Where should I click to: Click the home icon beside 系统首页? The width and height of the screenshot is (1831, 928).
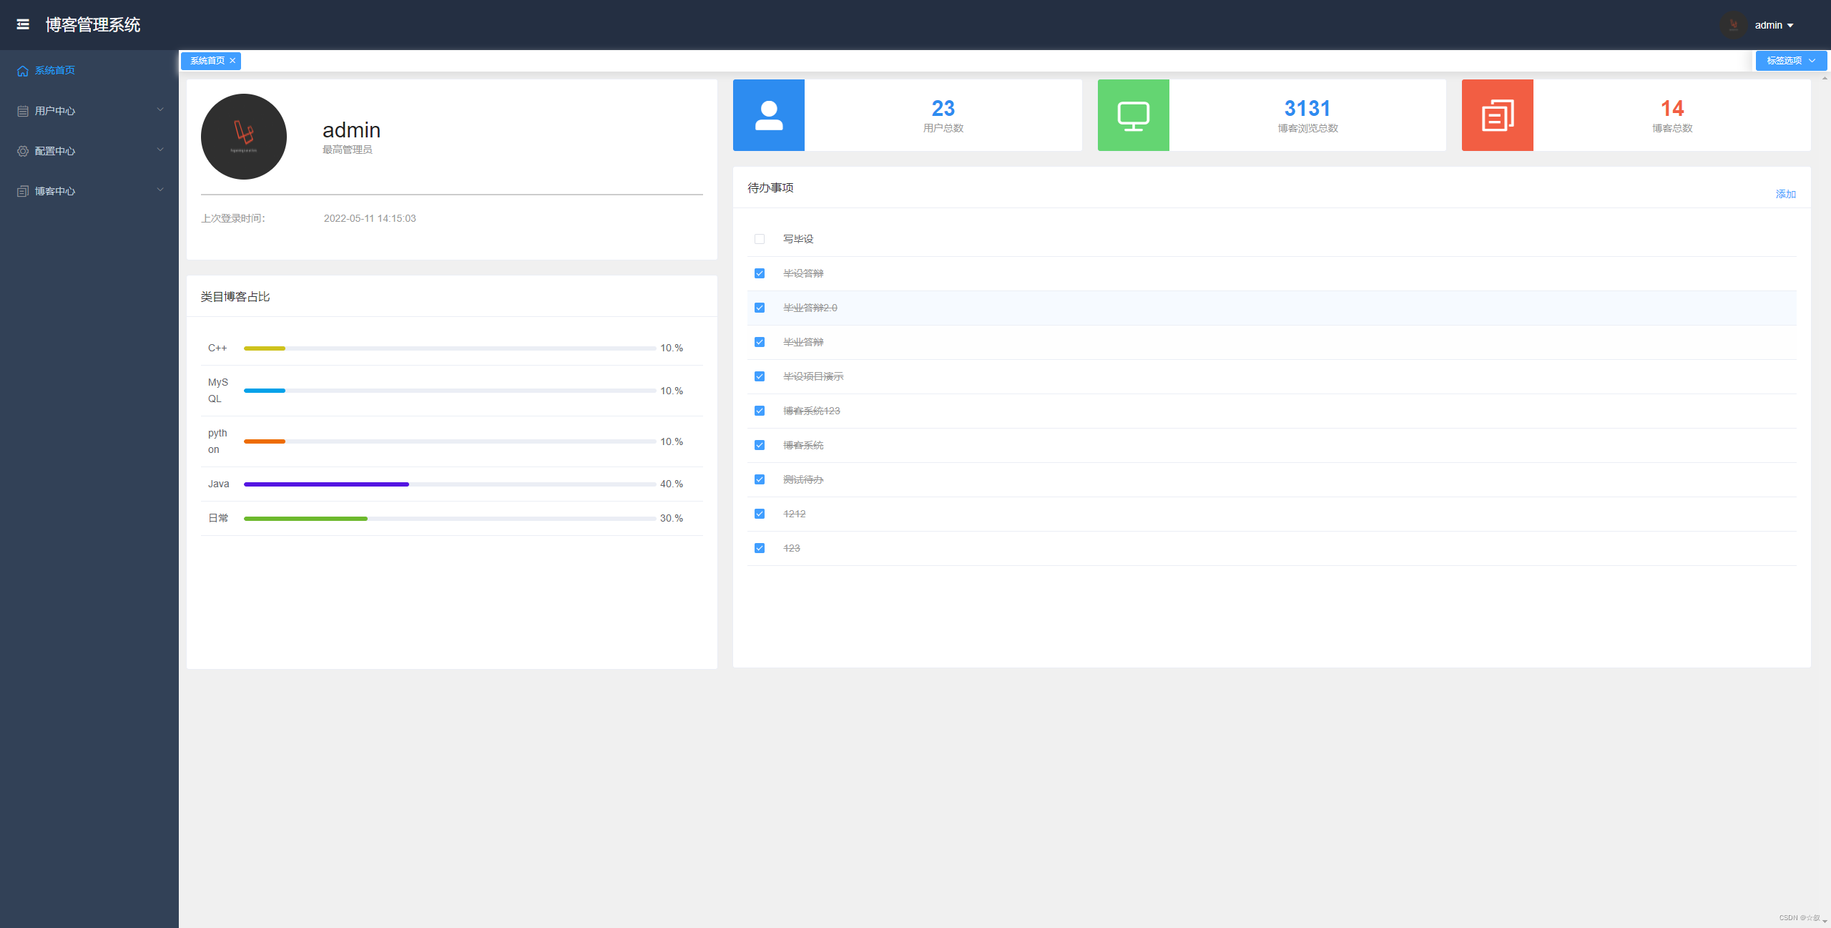tap(23, 71)
